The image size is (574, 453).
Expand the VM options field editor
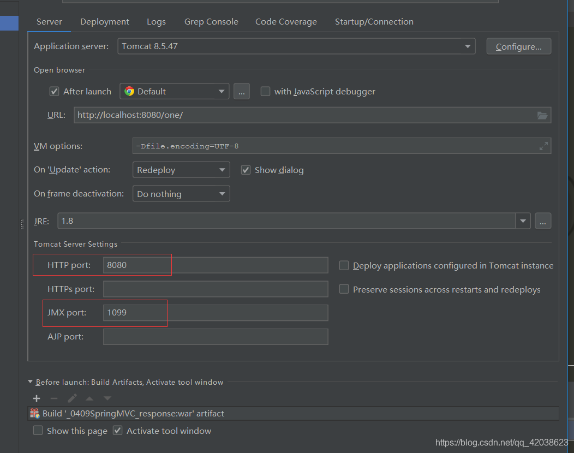543,146
